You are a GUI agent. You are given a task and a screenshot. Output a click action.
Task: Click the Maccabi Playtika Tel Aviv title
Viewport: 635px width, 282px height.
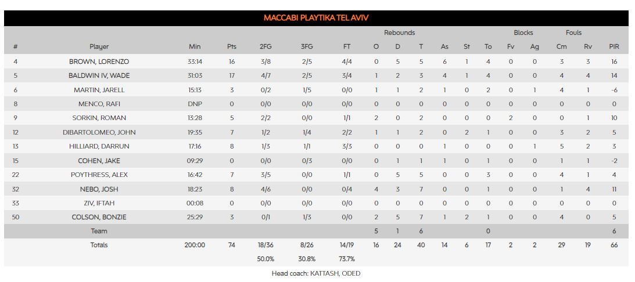pos(316,18)
